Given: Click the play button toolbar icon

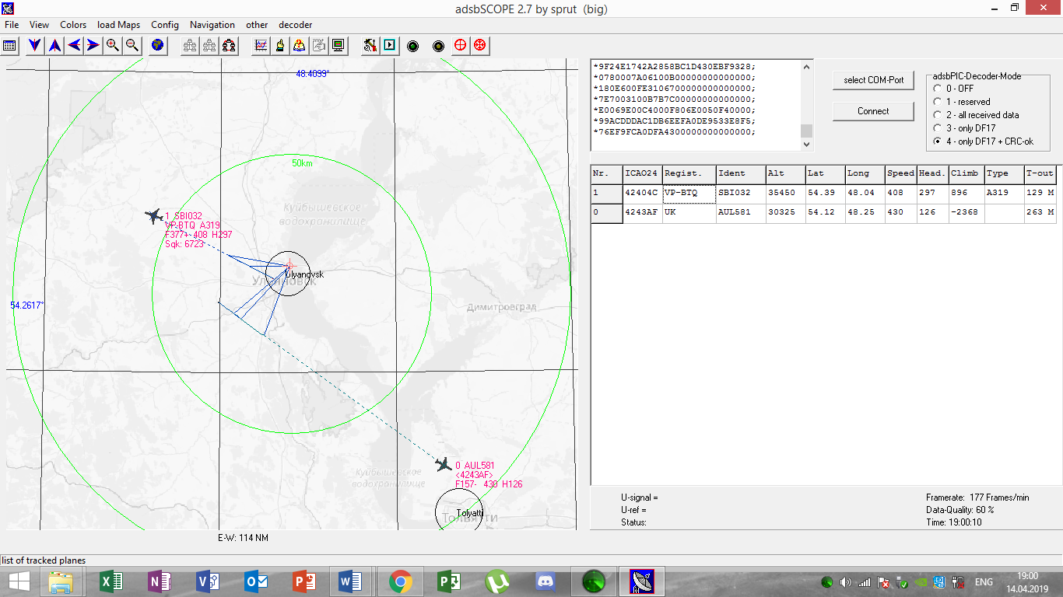Looking at the screenshot, I should [389, 45].
